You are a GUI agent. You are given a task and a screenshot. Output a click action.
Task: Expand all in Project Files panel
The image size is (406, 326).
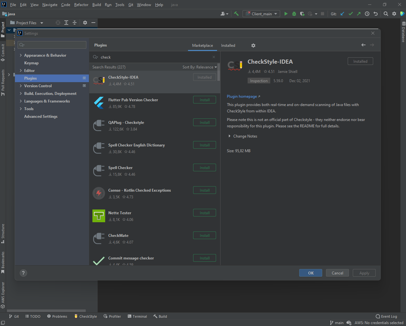66,23
